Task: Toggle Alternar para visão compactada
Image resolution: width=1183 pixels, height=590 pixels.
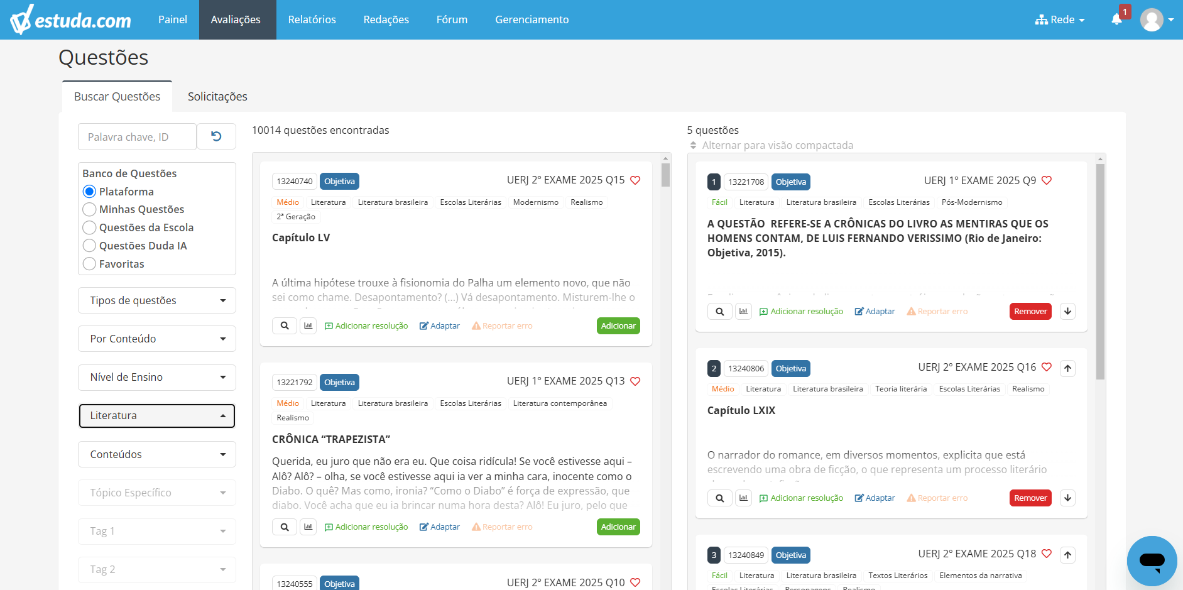Action: (771, 145)
